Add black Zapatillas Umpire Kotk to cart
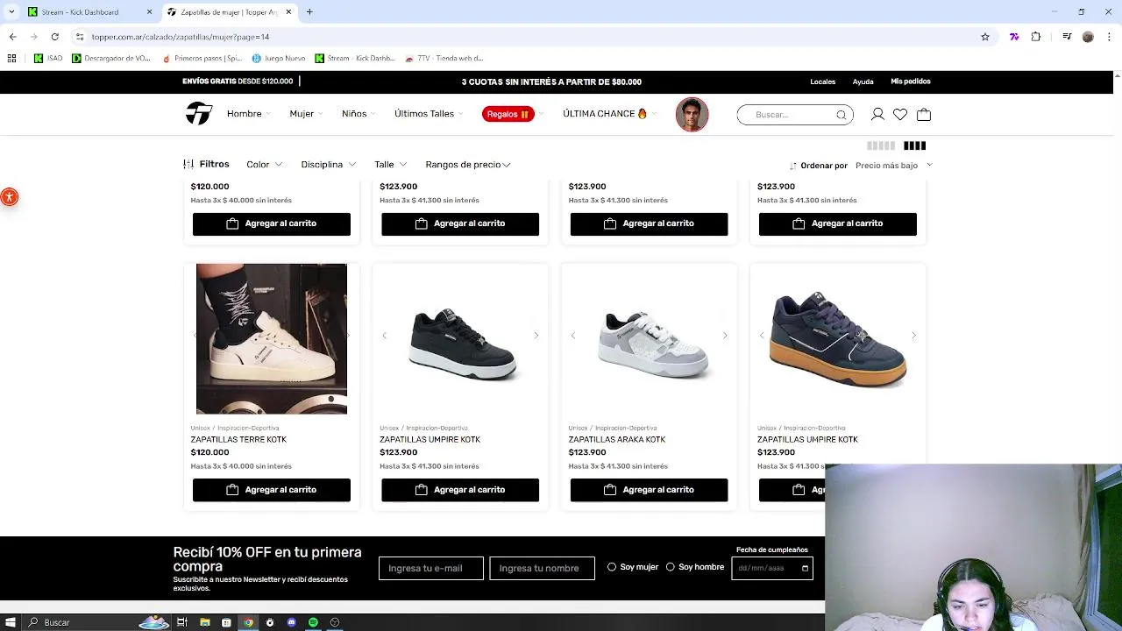The width and height of the screenshot is (1122, 631). coord(460,490)
